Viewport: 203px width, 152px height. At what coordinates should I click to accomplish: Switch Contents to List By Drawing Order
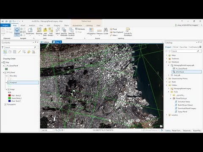tap(5, 52)
